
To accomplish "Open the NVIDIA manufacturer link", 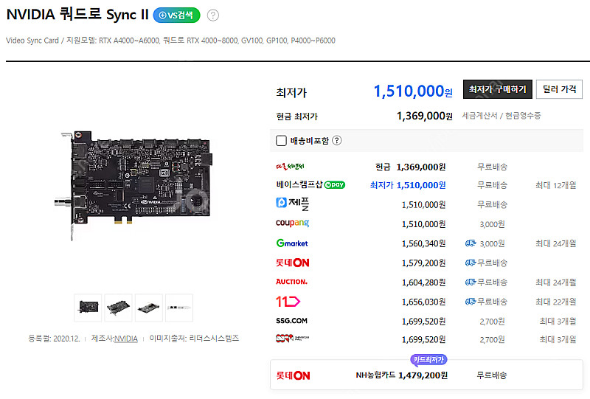I will click(126, 339).
